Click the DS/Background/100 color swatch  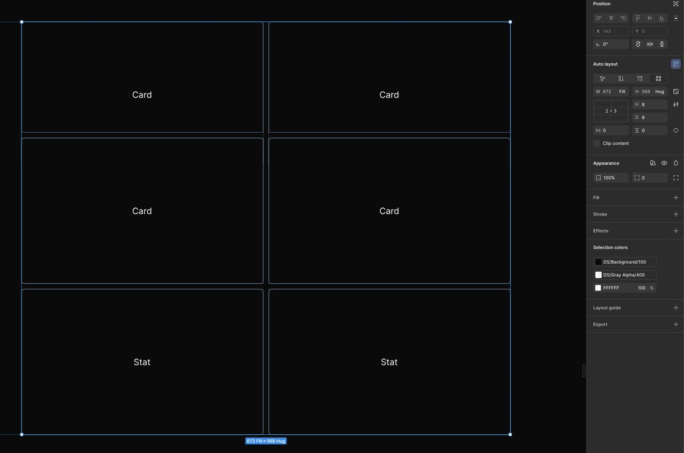coord(598,262)
